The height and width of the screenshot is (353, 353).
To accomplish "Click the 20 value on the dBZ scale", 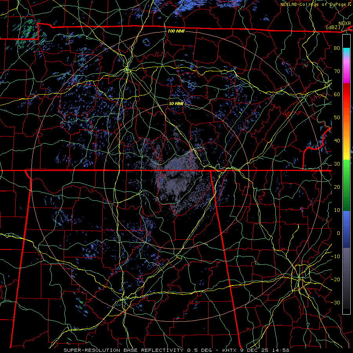I will click(x=337, y=187).
